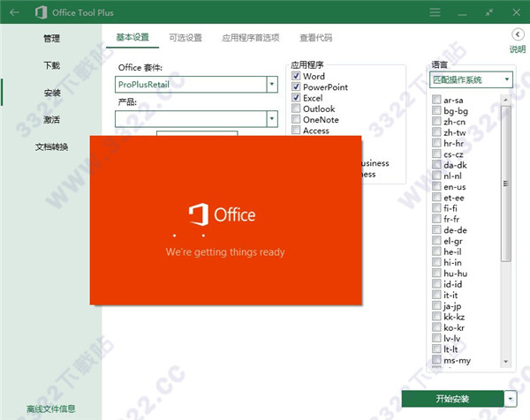The height and width of the screenshot is (420, 530).
Task: Check the lv-lv language checkbox
Action: point(436,338)
